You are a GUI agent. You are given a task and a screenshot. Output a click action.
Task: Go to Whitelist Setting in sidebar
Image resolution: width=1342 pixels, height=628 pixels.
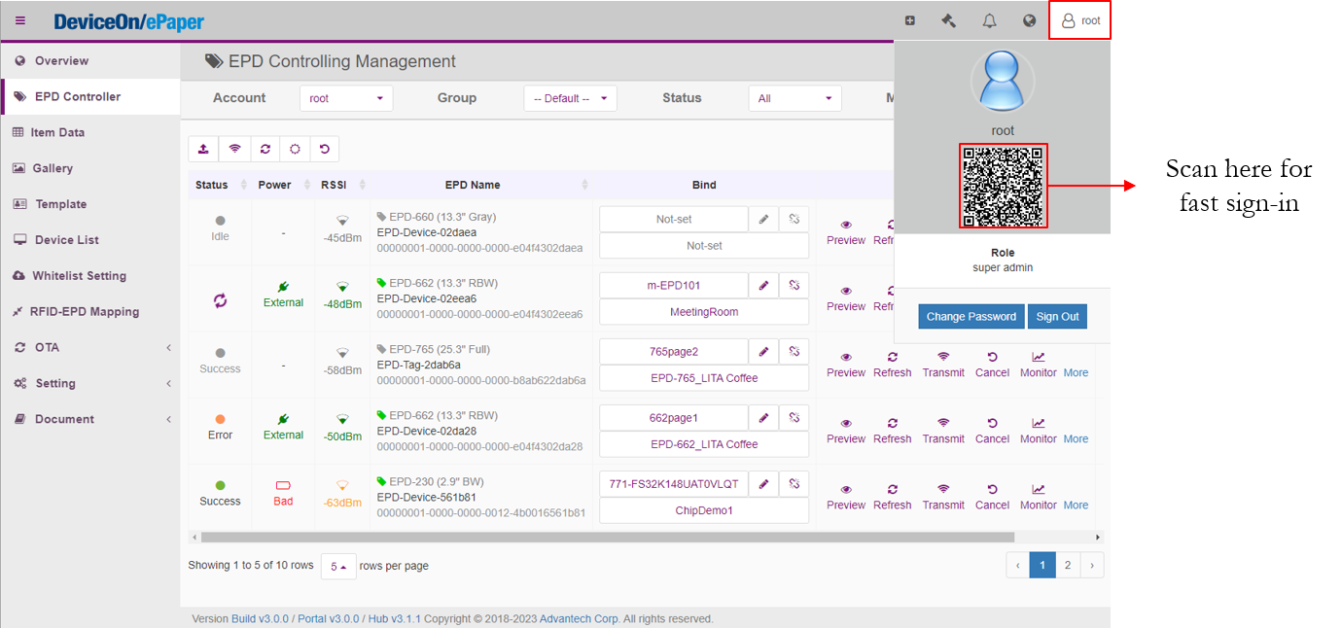pos(79,276)
